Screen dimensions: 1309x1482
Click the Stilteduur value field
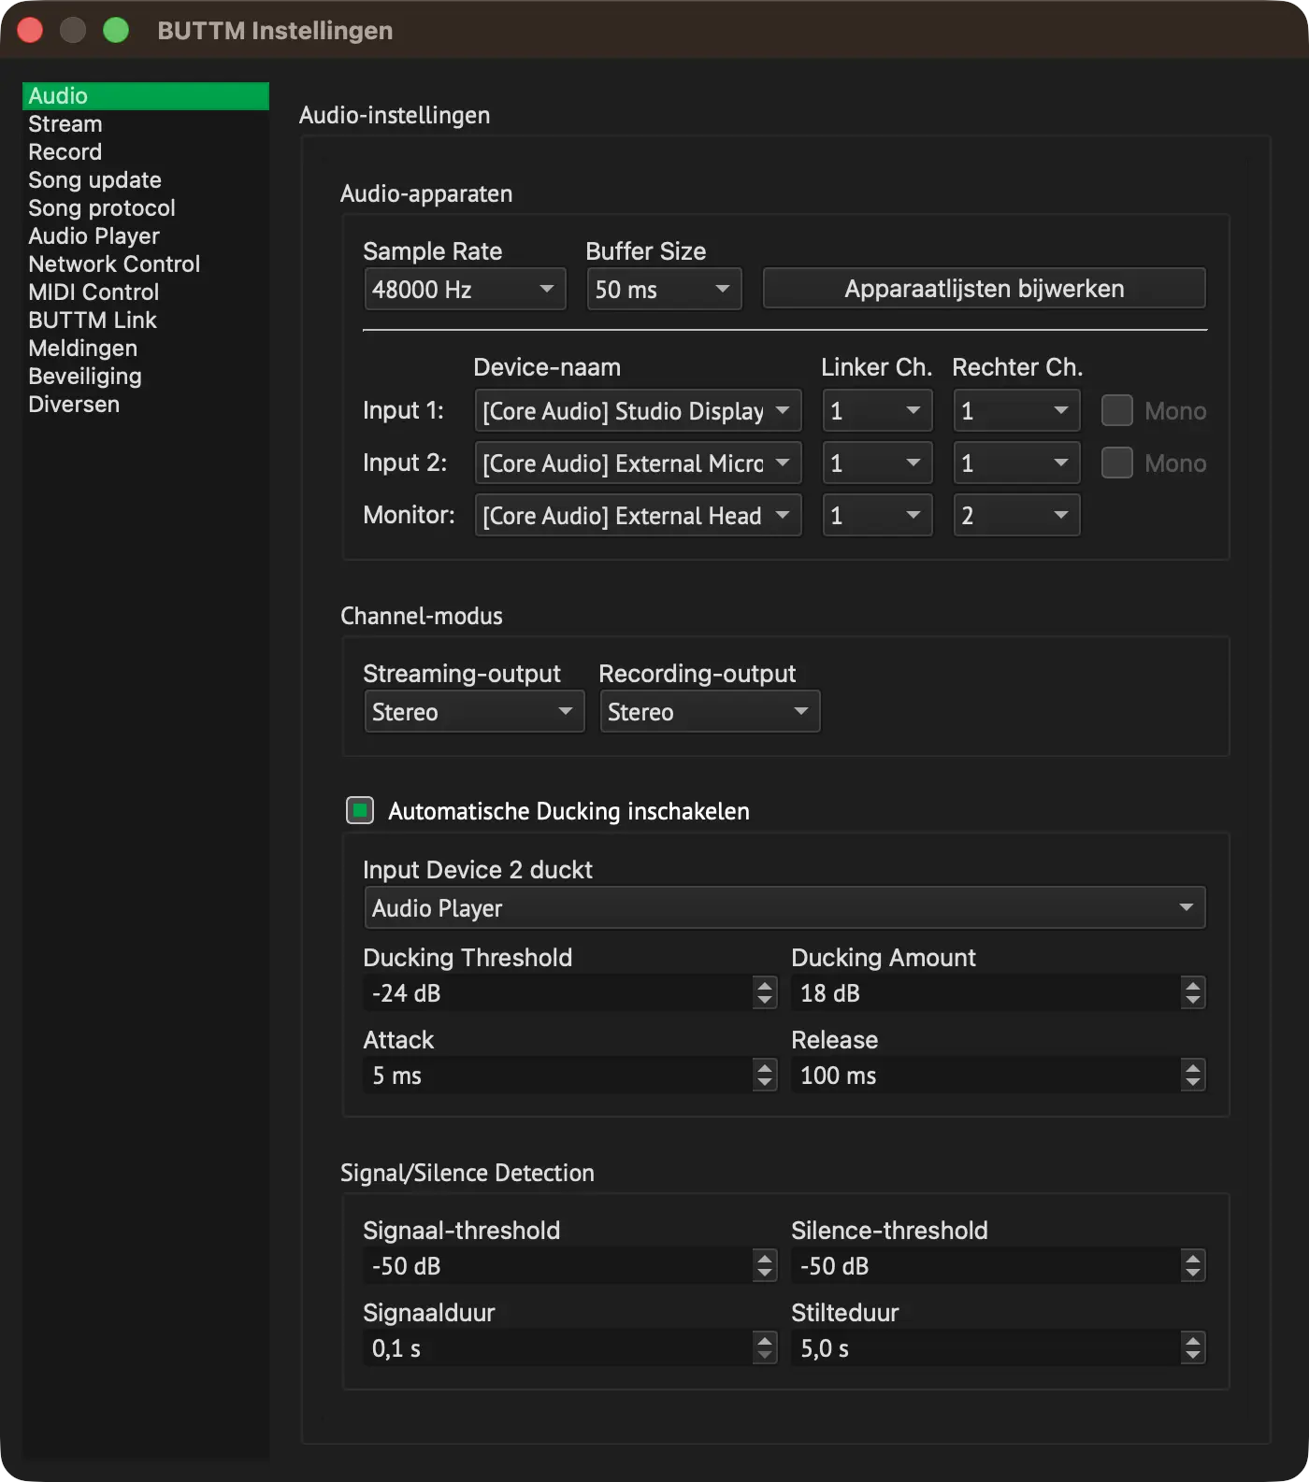click(x=985, y=1347)
